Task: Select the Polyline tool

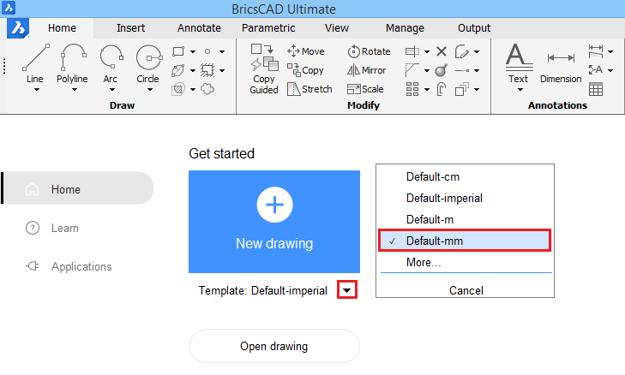Action: [72, 62]
